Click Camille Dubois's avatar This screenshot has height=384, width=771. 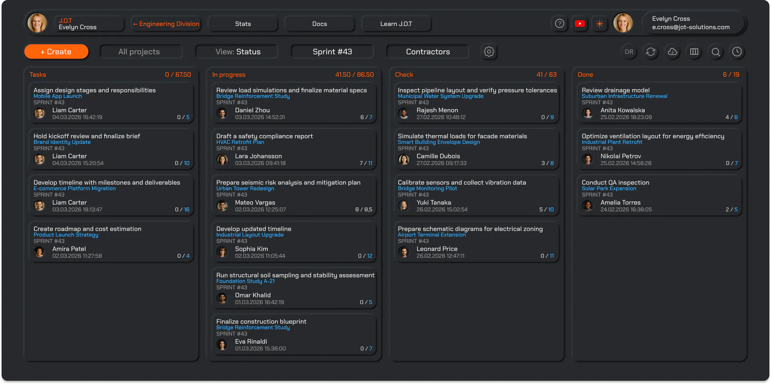[x=404, y=159]
